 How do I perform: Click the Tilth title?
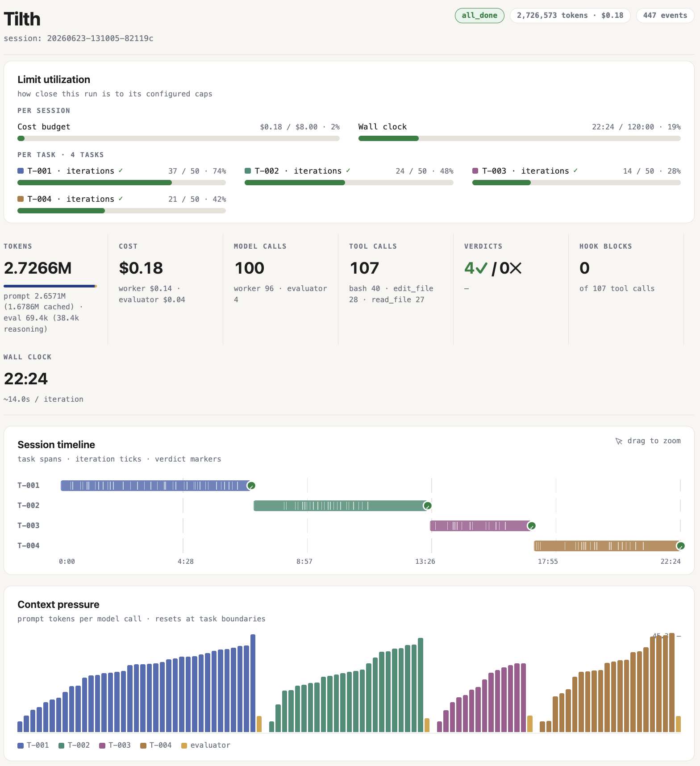22,19
